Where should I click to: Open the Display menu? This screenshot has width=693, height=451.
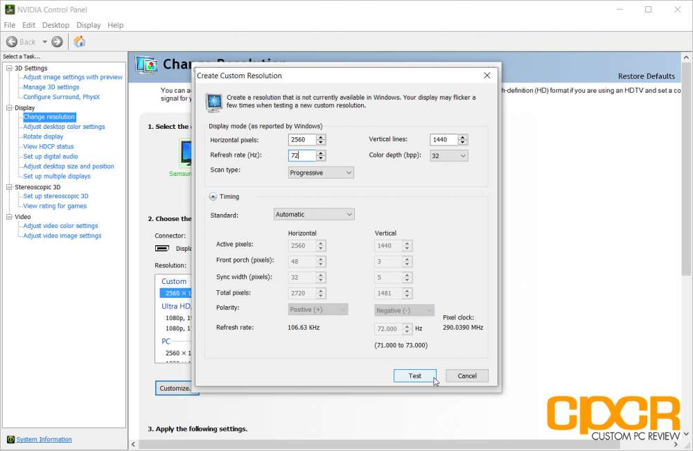[88, 25]
